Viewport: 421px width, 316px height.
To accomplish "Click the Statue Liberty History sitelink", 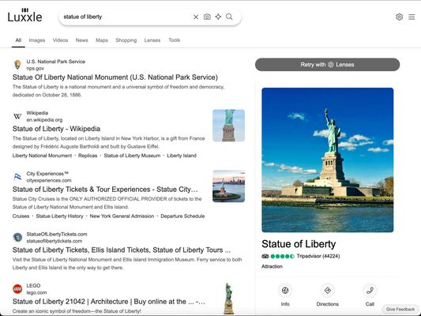I will (x=59, y=216).
